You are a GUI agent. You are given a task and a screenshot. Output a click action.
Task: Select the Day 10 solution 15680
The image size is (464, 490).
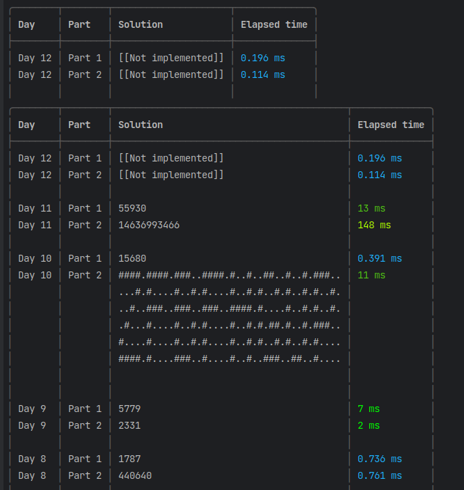(132, 259)
